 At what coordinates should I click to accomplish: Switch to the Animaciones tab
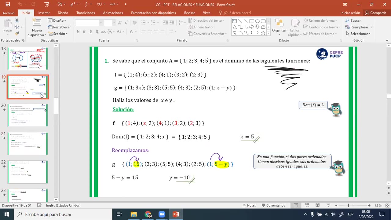pos(113,13)
